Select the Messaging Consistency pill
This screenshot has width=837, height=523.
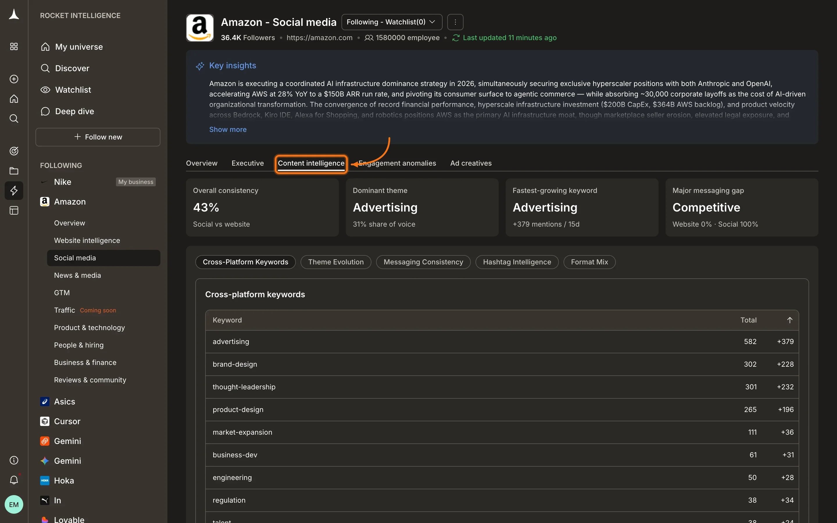[x=423, y=262]
